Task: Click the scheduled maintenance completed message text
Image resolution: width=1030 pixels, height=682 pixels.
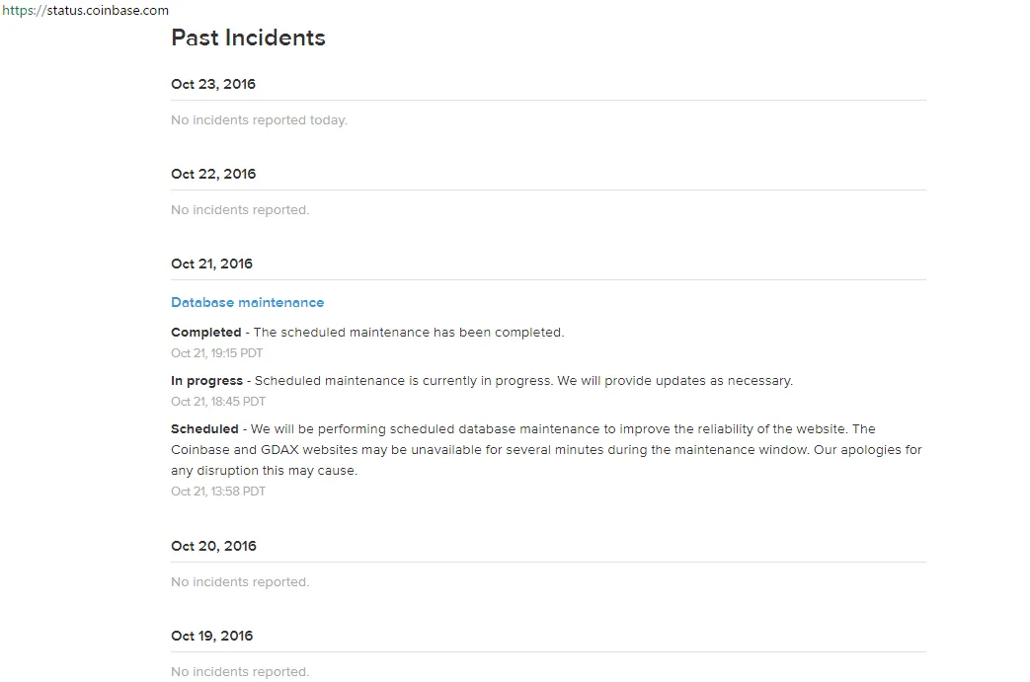Action: [409, 333]
